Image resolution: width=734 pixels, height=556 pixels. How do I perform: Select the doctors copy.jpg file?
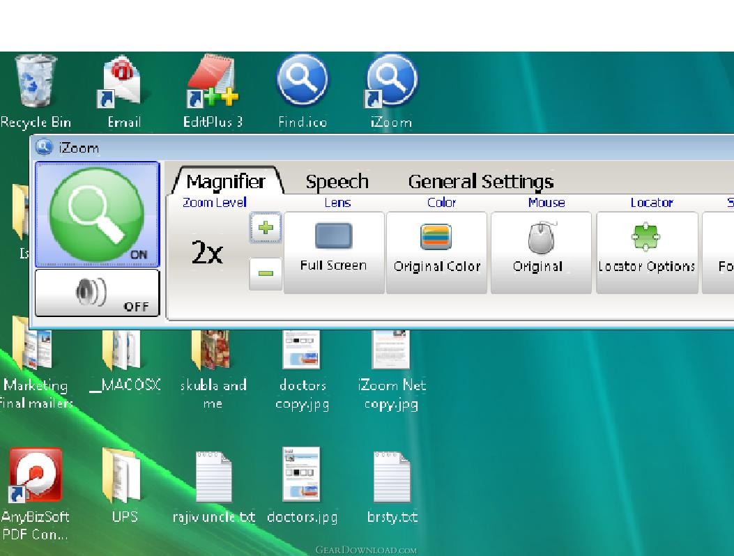[303, 370]
